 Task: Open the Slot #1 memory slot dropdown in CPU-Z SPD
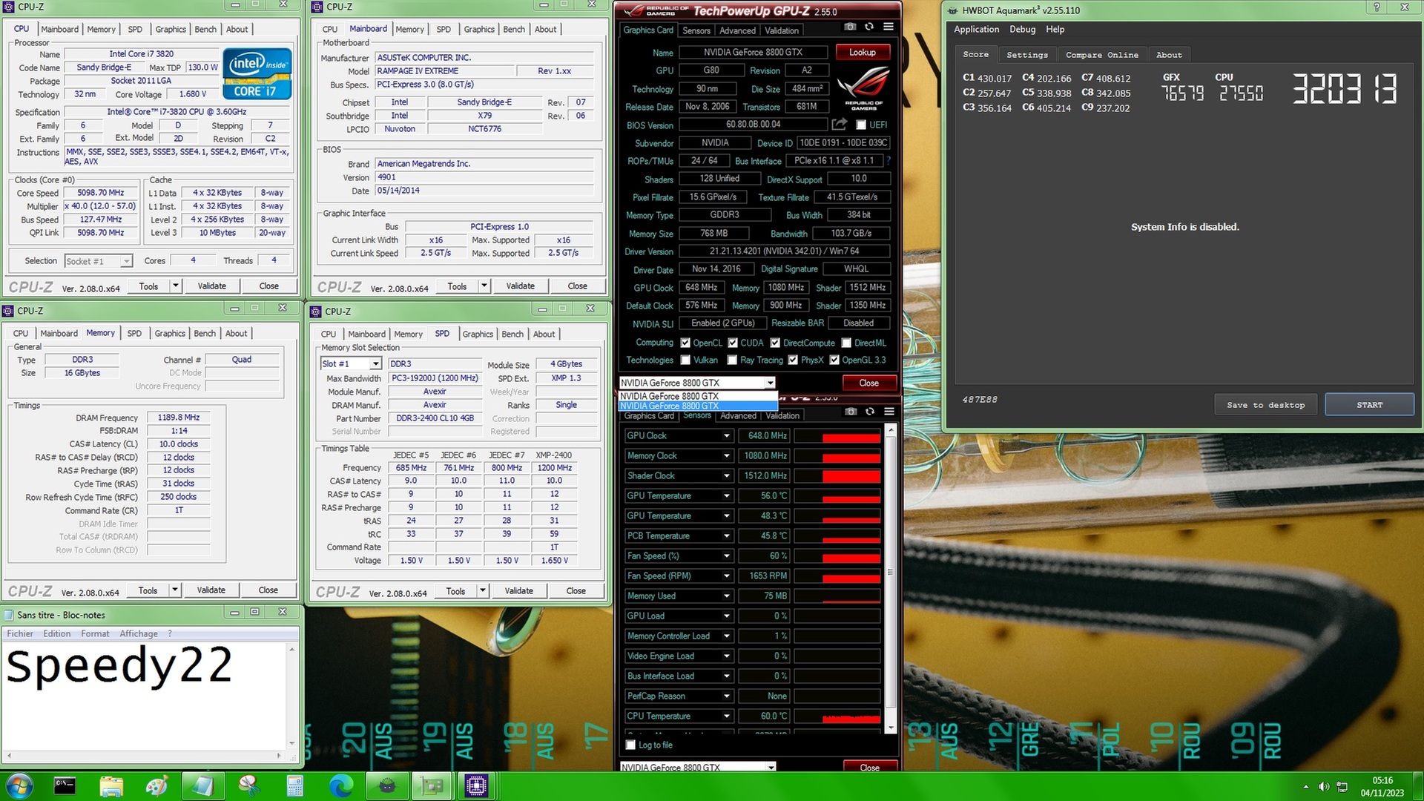(x=376, y=363)
